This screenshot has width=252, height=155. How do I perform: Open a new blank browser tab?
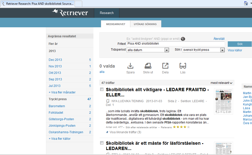coord(78,4)
